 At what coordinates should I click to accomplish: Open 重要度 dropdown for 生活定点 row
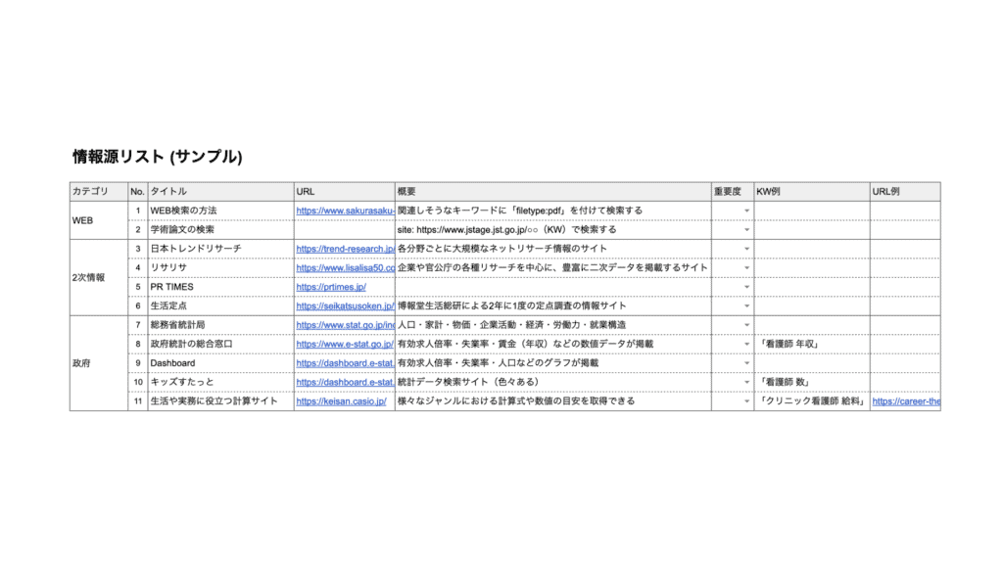click(x=746, y=306)
